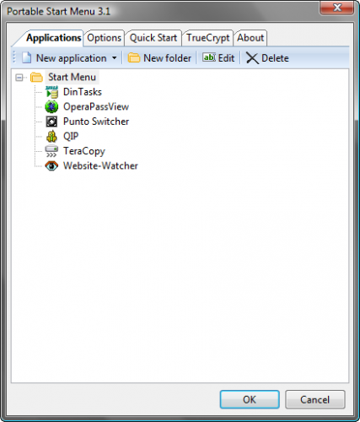Click the Start Menu folder icon
Image resolution: width=360 pixels, height=422 pixels.
[36, 77]
